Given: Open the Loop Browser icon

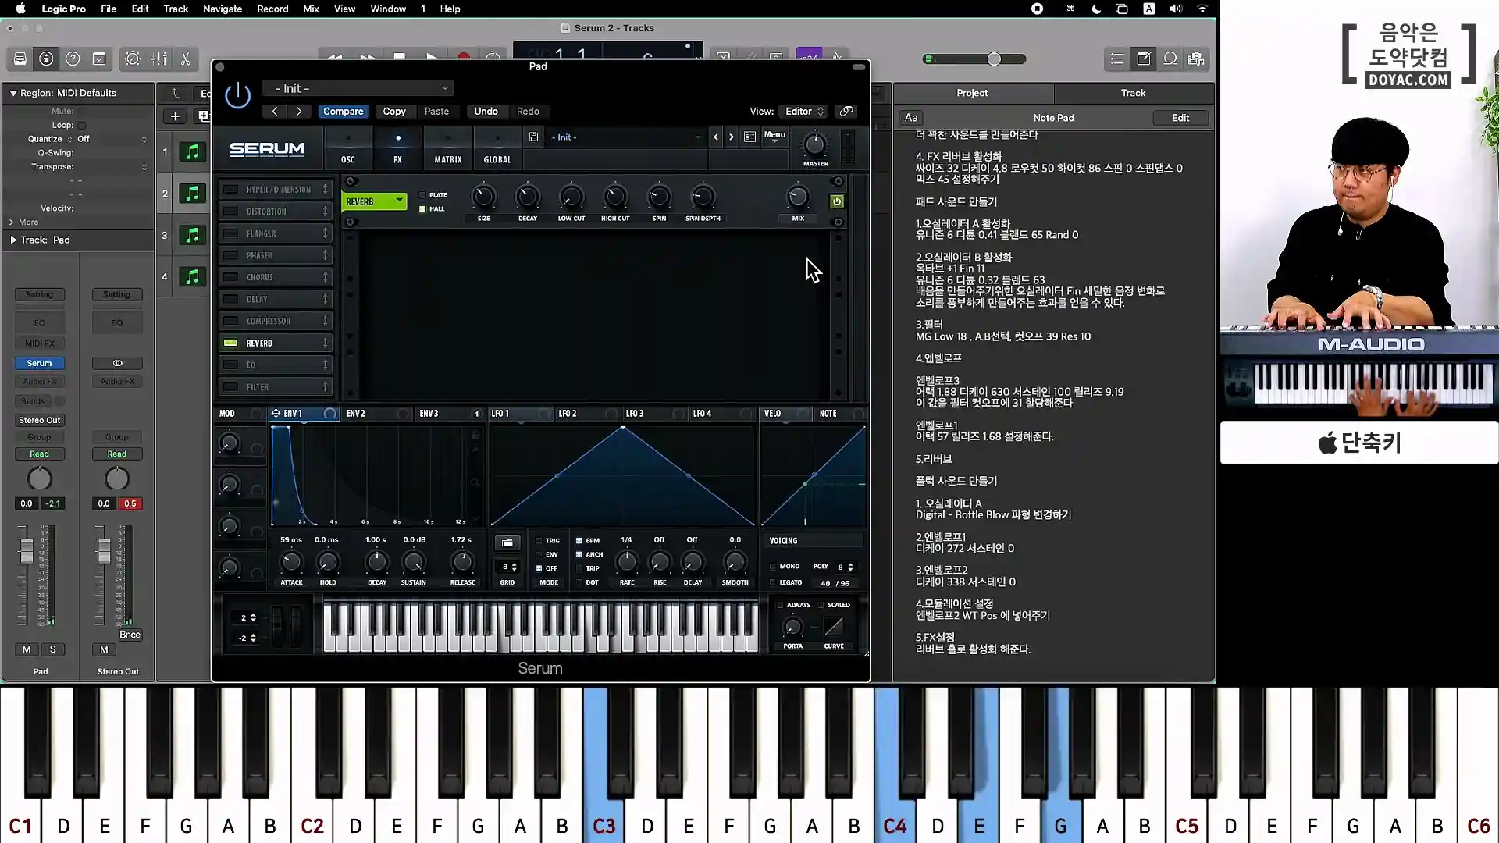Looking at the screenshot, I should click(1170, 59).
